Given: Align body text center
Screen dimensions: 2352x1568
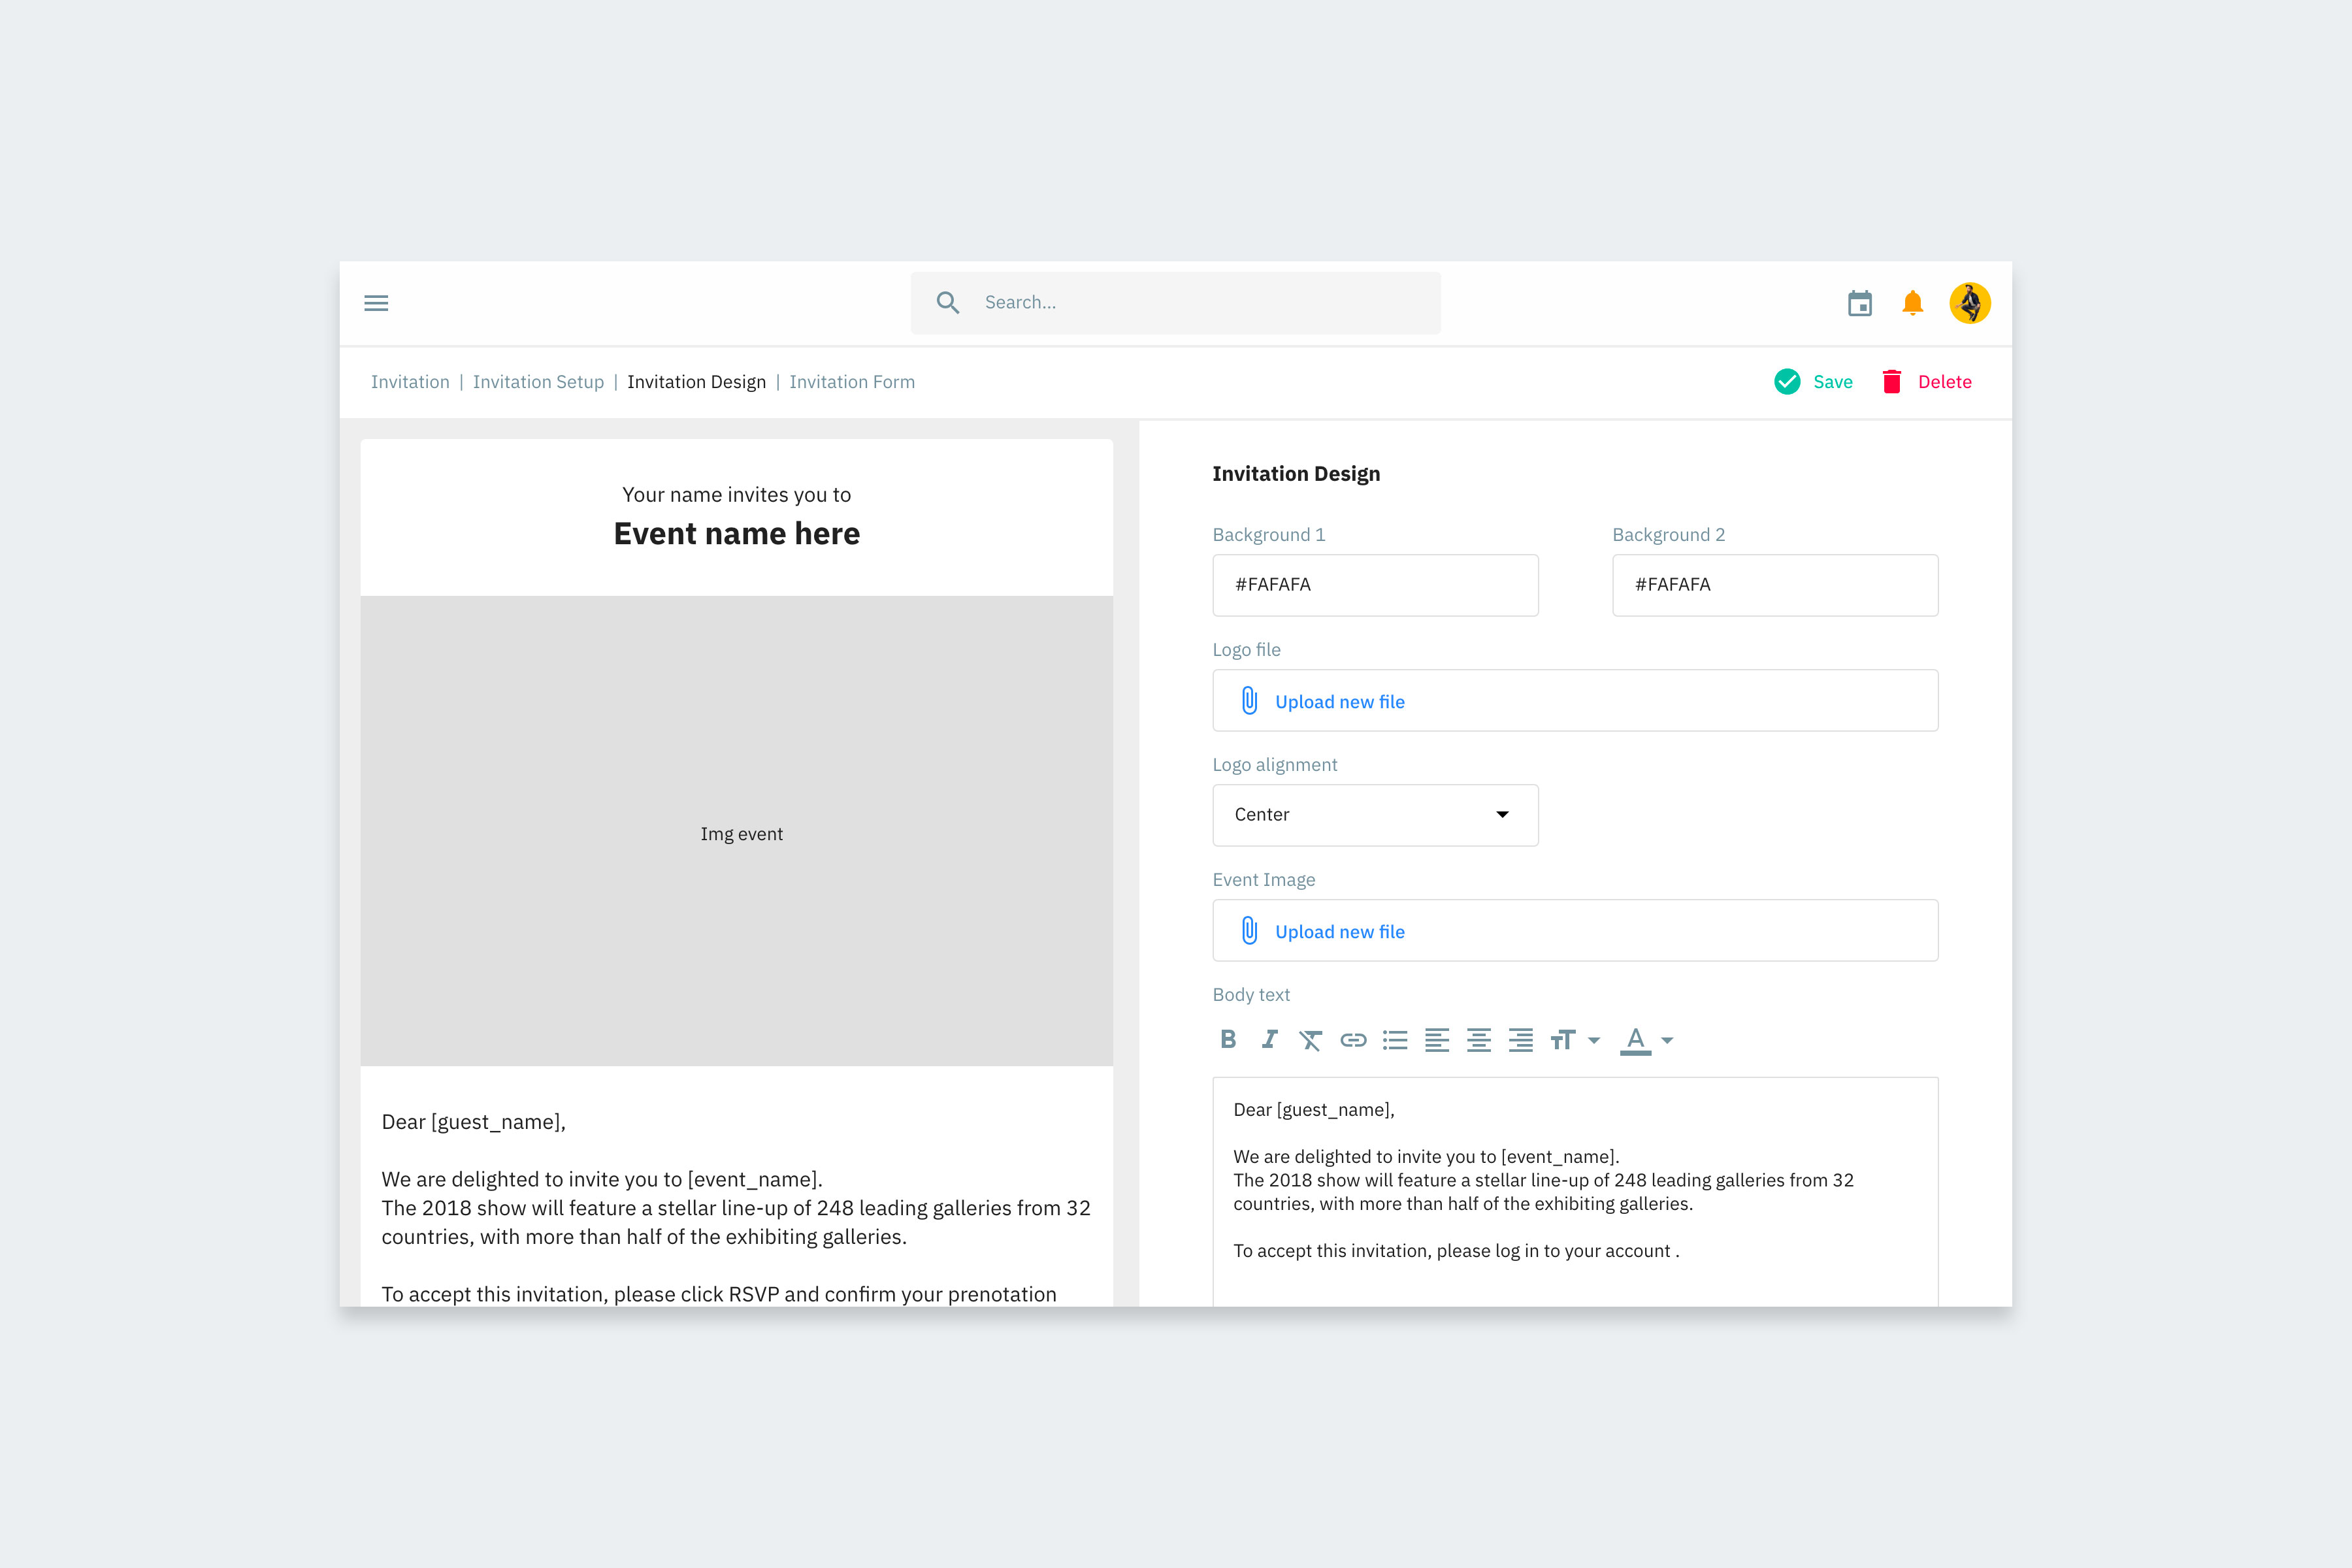Looking at the screenshot, I should point(1479,1040).
